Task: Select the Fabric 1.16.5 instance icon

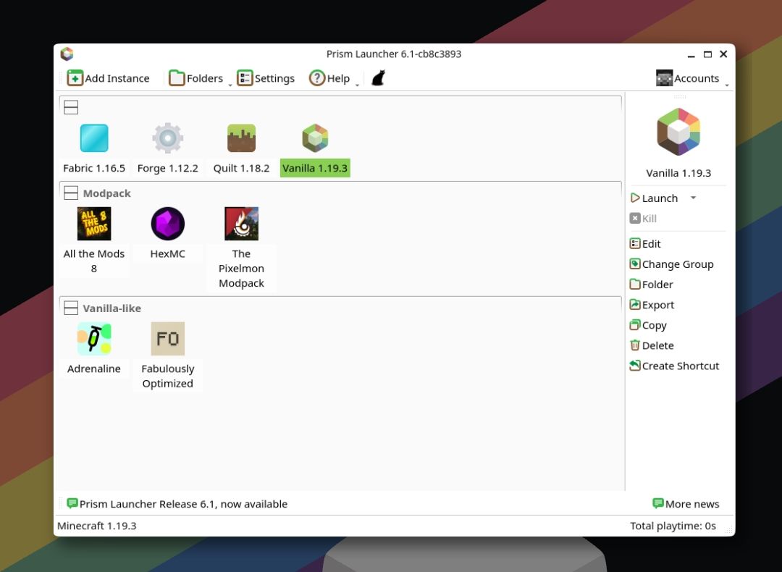Action: coord(93,138)
